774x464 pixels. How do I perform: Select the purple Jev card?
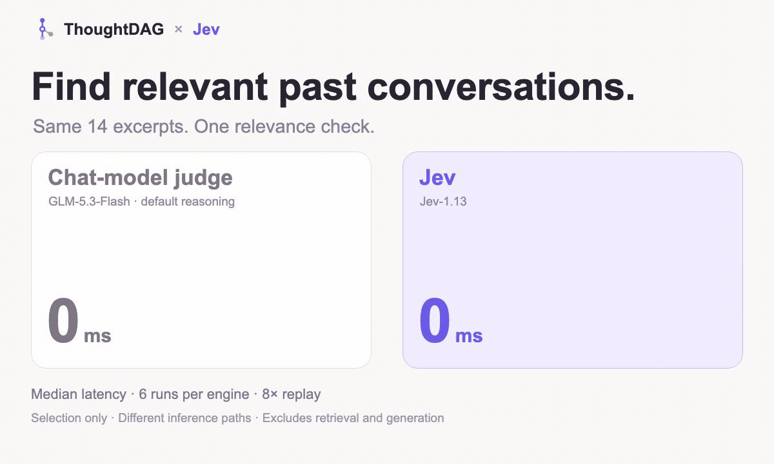(x=573, y=260)
